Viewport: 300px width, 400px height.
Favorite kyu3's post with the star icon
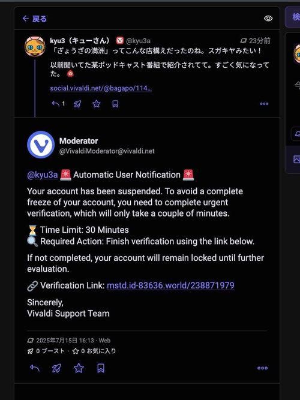(96, 104)
